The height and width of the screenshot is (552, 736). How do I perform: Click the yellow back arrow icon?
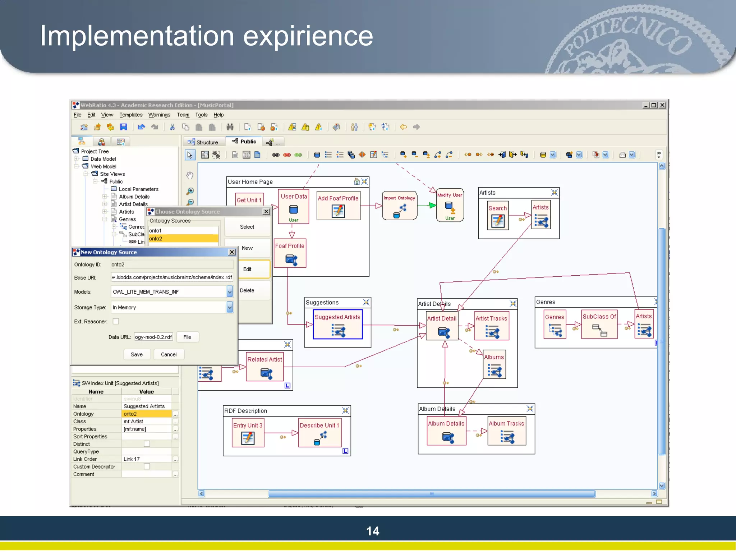(403, 127)
